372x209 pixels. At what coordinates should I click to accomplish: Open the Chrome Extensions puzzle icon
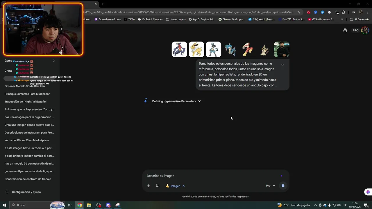(x=343, y=12)
